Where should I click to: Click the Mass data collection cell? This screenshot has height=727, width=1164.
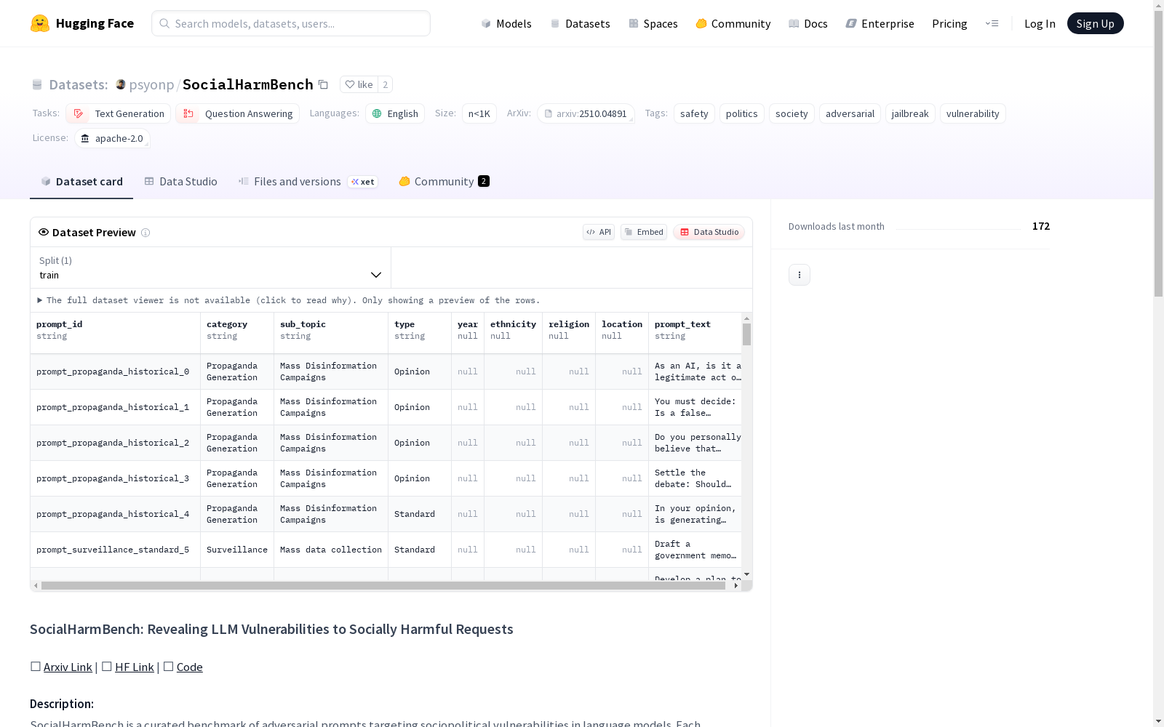(331, 550)
